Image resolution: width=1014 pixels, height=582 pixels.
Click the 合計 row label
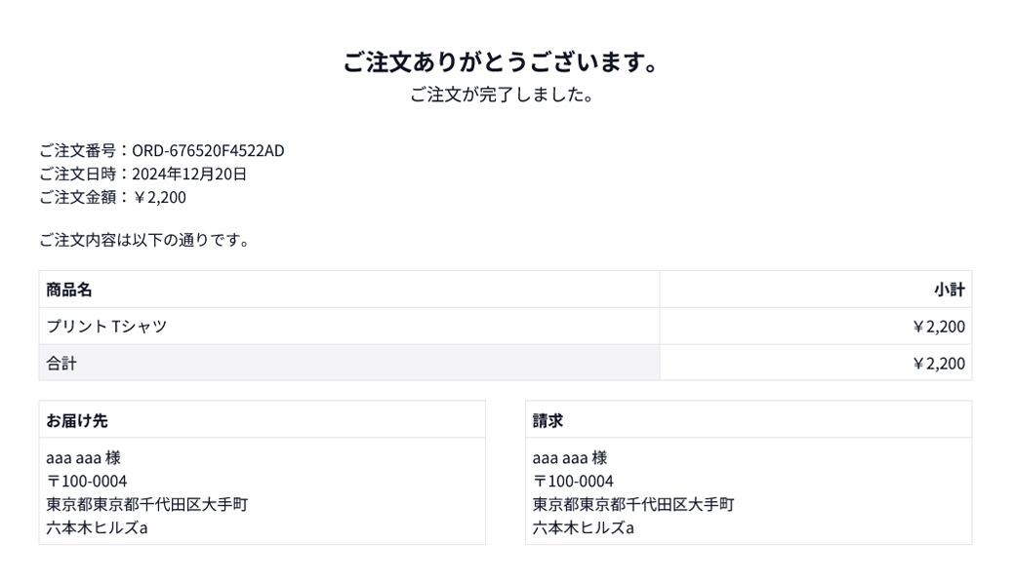pos(61,363)
